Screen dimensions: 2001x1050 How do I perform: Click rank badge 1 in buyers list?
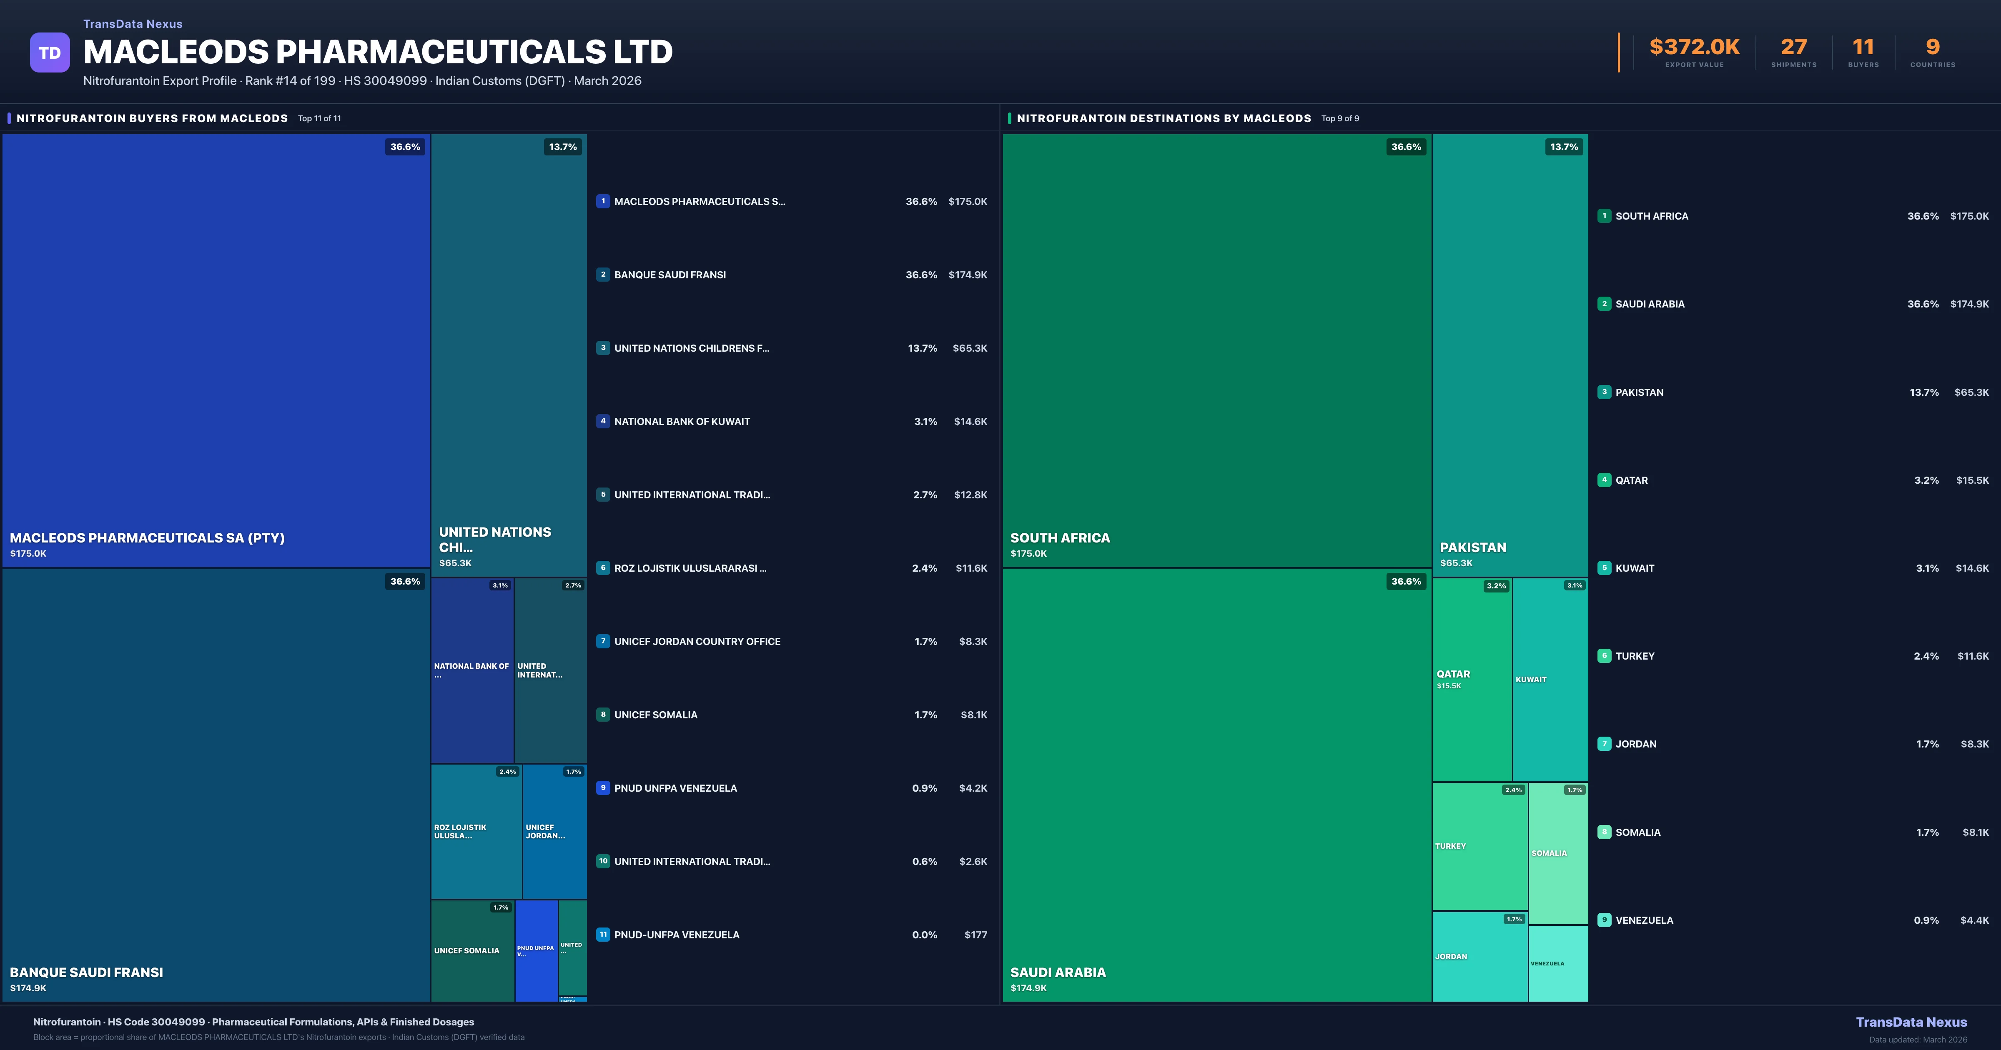click(603, 201)
